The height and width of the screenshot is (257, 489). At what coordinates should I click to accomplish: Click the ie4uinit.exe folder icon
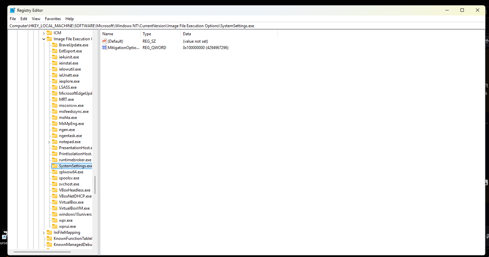click(55, 57)
